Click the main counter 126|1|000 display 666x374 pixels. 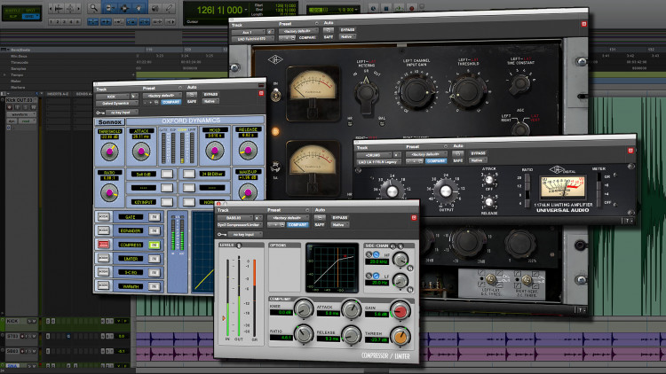(219, 10)
